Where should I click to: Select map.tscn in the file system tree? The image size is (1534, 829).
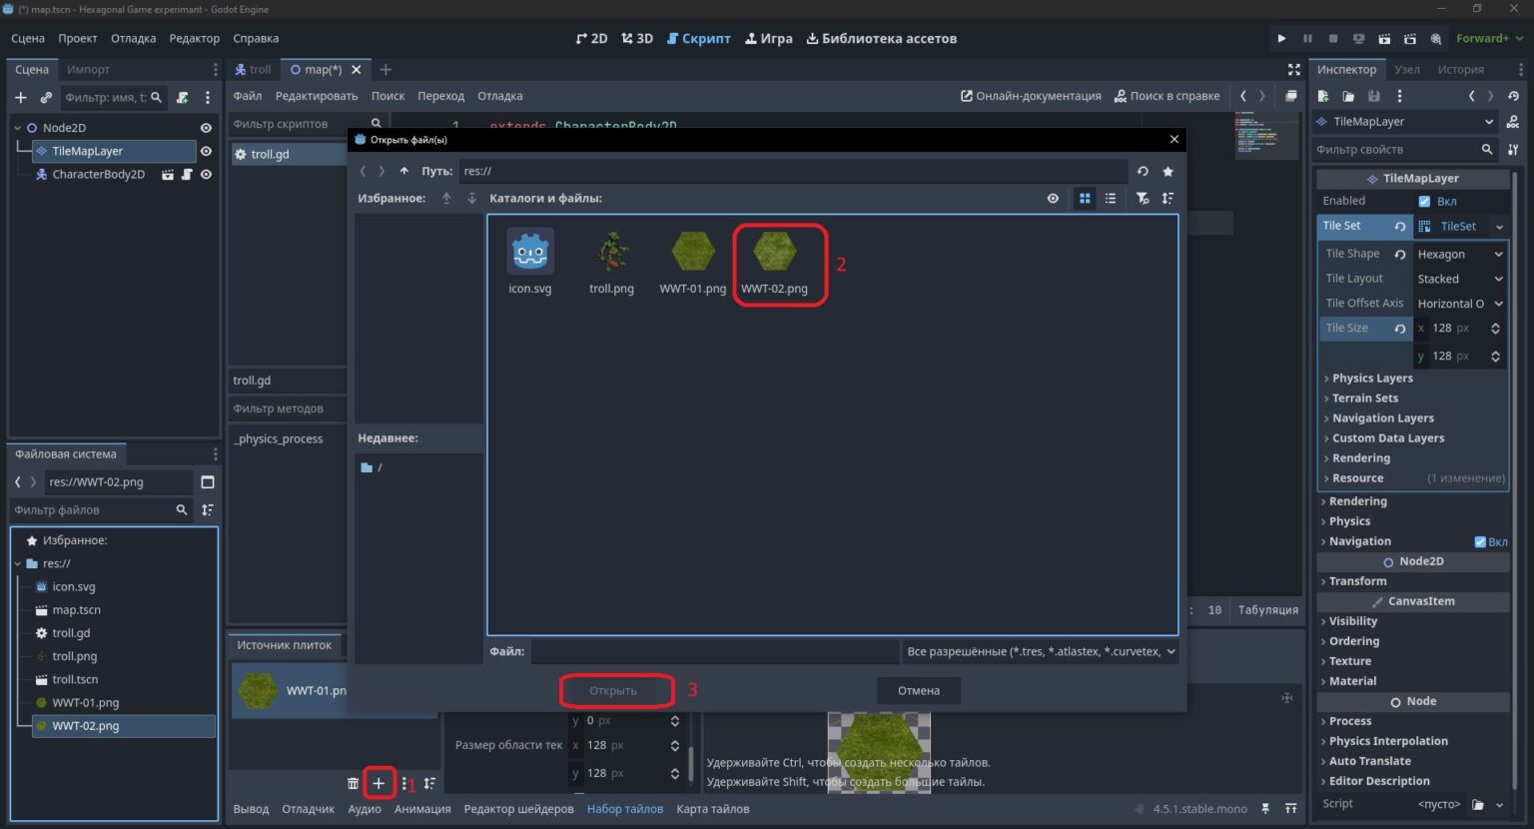(76, 610)
